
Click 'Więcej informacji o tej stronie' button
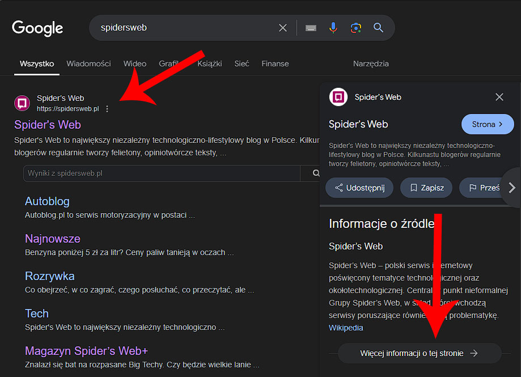420,353
